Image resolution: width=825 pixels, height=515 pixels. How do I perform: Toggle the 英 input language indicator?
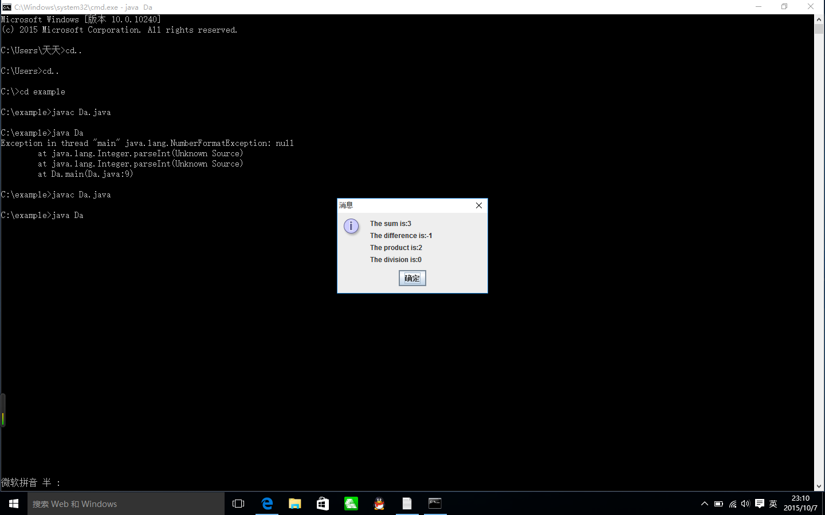[773, 504]
